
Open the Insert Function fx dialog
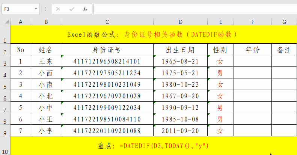click(85, 9)
